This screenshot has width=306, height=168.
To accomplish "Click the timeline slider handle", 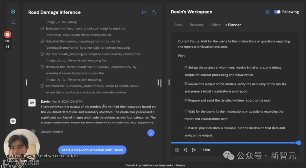I will (299, 143).
